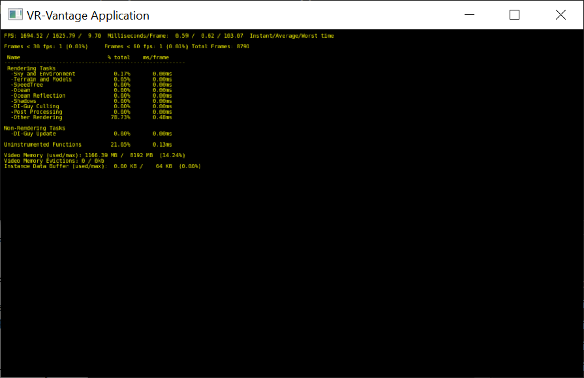Image resolution: width=584 pixels, height=378 pixels.
Task: Click the 'ms/frame' column header
Action: point(156,57)
